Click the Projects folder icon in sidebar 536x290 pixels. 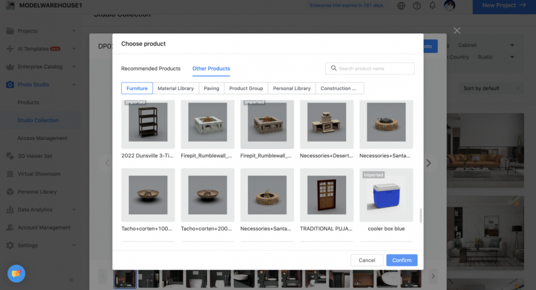coord(10,31)
